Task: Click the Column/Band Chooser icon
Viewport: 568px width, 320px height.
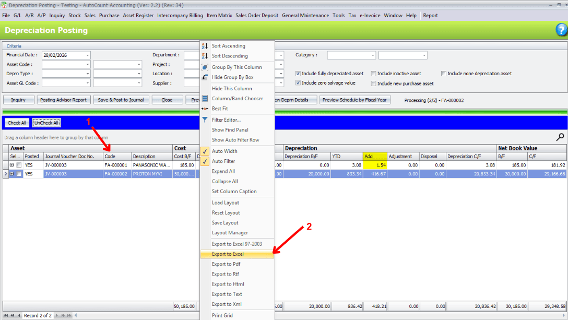Action: (205, 99)
